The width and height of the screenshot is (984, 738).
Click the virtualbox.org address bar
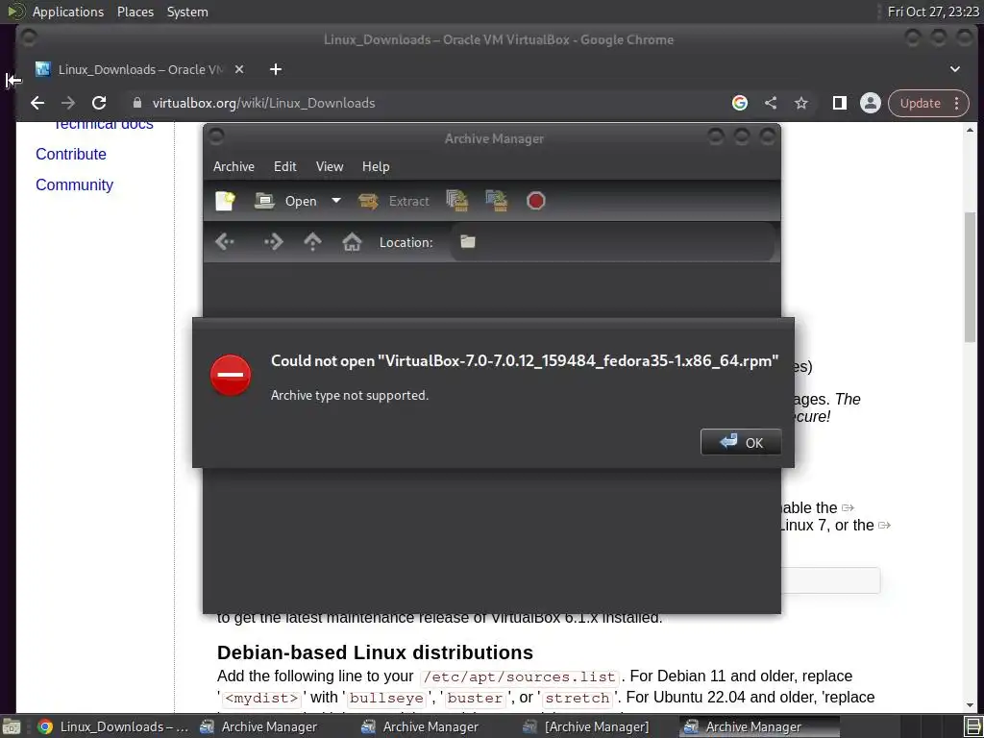pos(427,103)
